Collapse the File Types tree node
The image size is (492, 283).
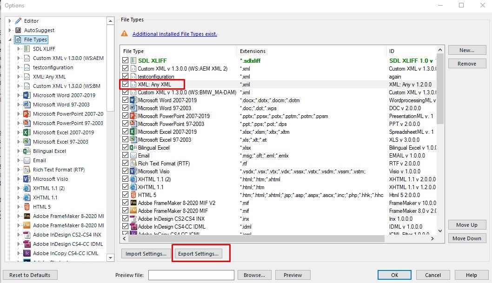coord(10,39)
